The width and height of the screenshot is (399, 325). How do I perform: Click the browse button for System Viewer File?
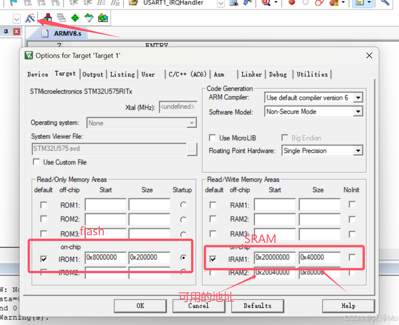point(192,149)
